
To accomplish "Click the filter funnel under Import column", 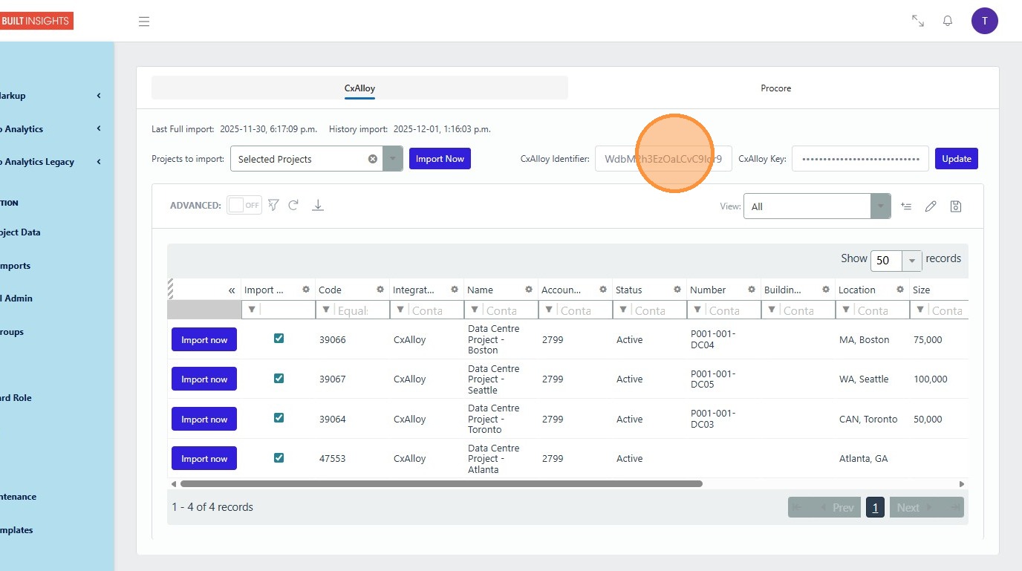I will pos(252,310).
